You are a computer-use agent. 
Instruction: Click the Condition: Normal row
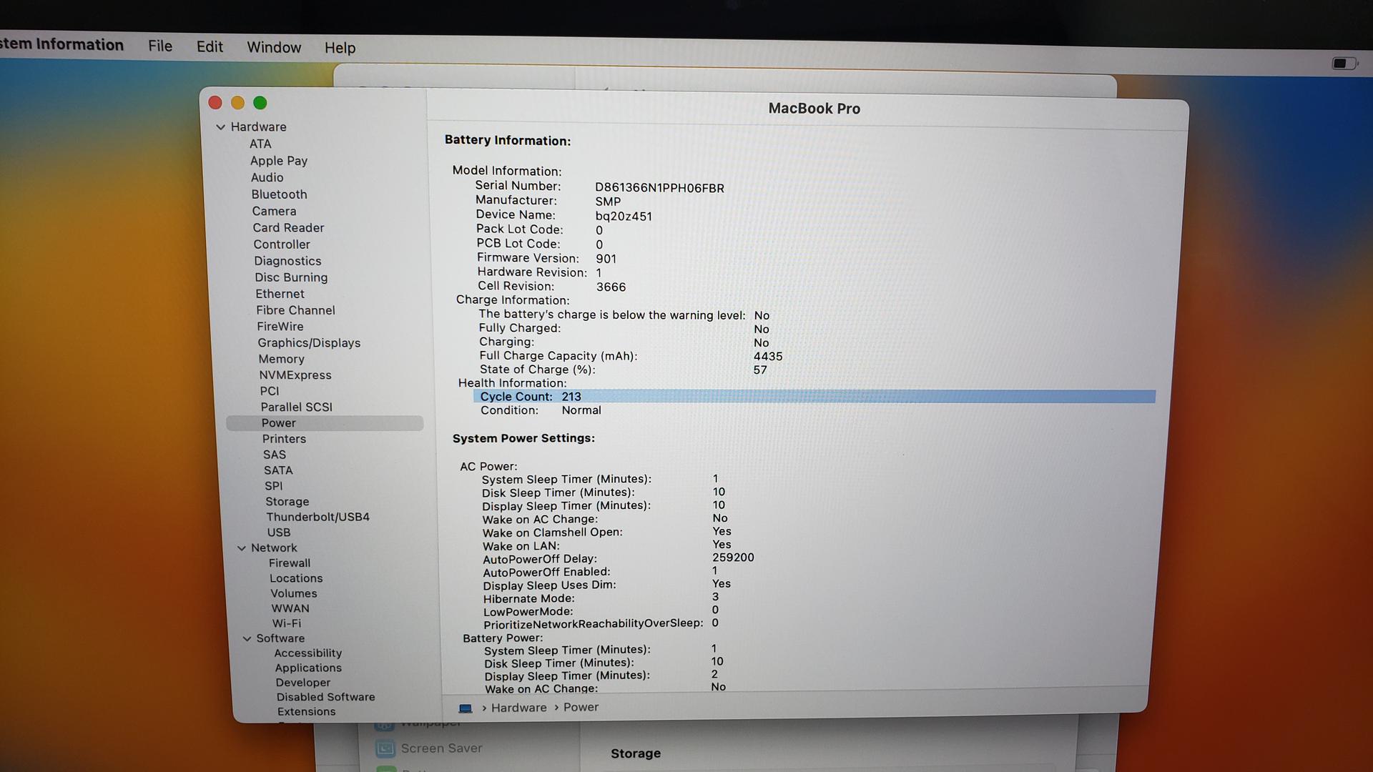pyautogui.click(x=541, y=410)
